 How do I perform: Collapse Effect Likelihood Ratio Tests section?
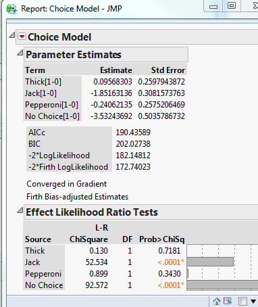(x=20, y=210)
